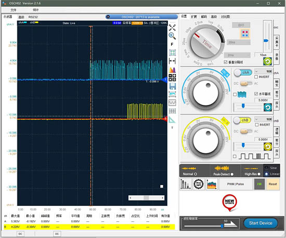The width and height of the screenshot is (286, 238).
Task: Open the chB 10X probe dropdown
Action: [264, 119]
